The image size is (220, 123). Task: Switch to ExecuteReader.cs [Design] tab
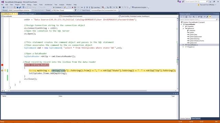click(27, 14)
